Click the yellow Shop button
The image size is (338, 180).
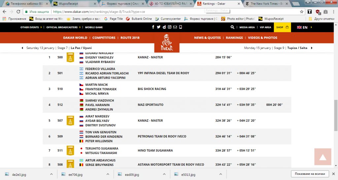(283, 27)
